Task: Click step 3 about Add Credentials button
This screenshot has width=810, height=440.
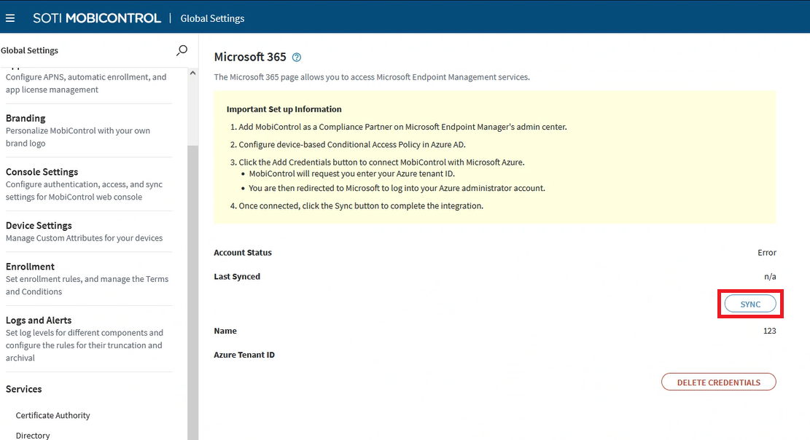Action: tap(377, 162)
